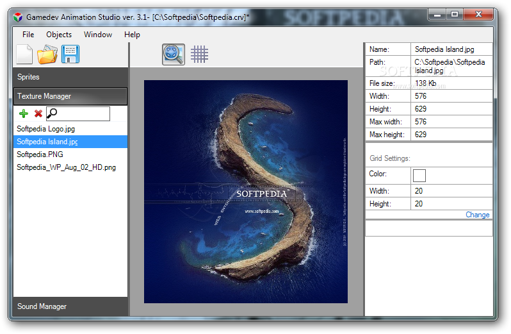Close the Gamedev Animation Studio window

[x=478, y=15]
